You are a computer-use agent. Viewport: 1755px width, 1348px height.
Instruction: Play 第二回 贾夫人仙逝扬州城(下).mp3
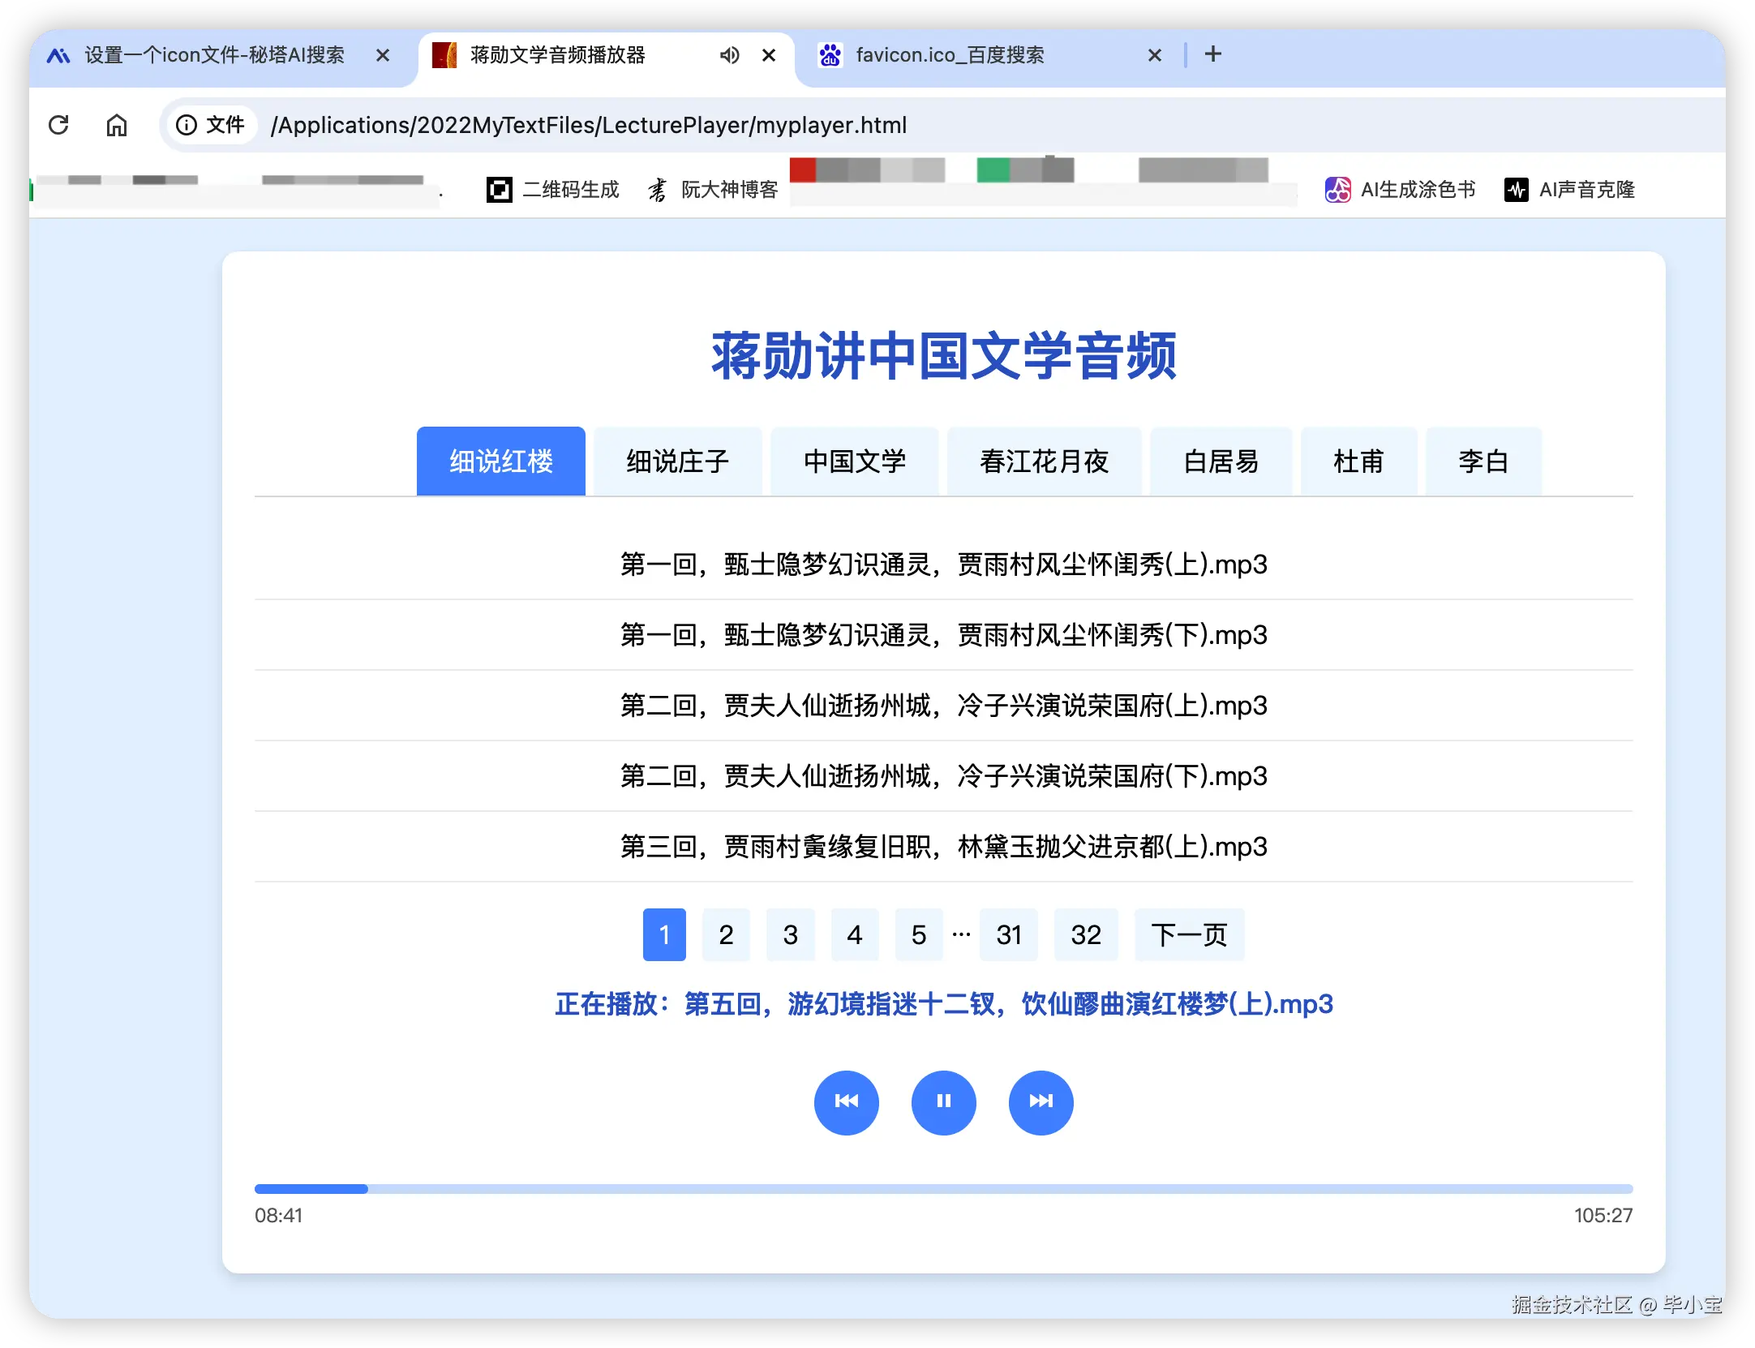pos(943,776)
